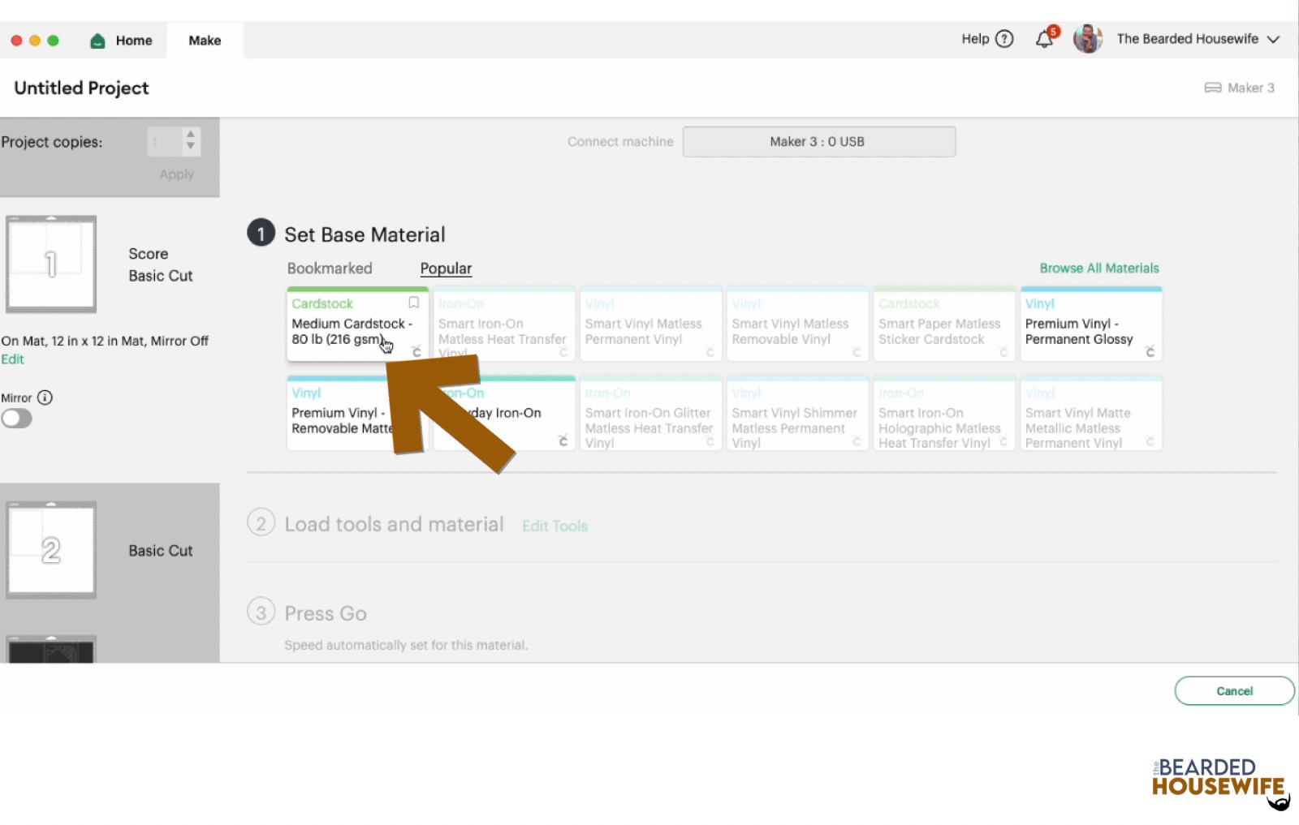The width and height of the screenshot is (1299, 825).
Task: Increase project copies with up arrow
Action: pos(191,134)
